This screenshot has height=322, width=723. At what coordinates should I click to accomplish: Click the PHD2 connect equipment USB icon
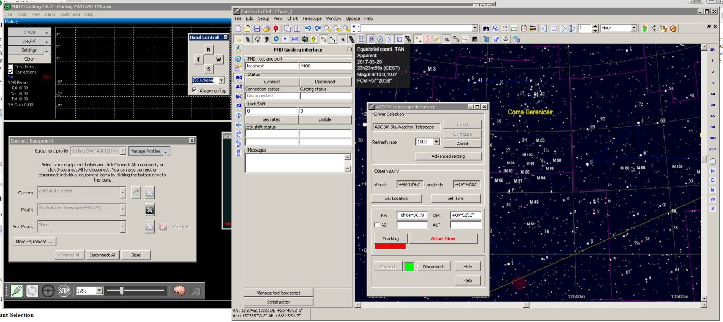pyautogui.click(x=16, y=290)
